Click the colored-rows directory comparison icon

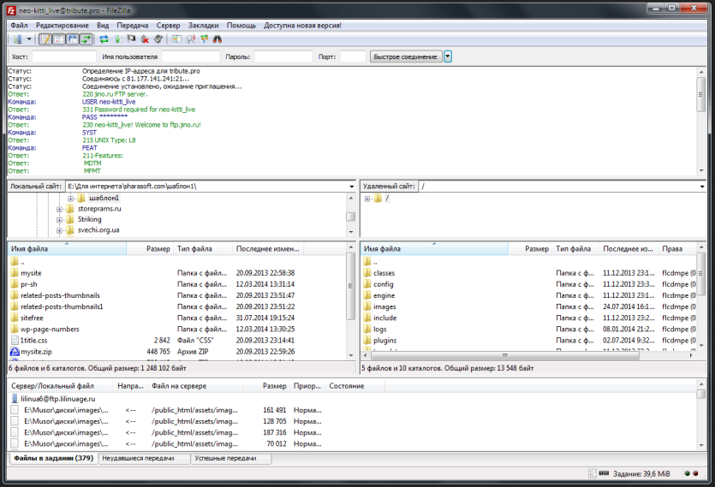click(x=176, y=39)
